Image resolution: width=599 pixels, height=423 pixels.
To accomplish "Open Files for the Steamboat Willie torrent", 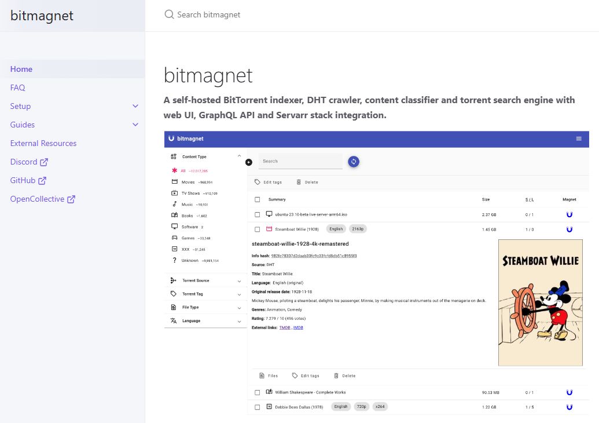I will (270, 375).
